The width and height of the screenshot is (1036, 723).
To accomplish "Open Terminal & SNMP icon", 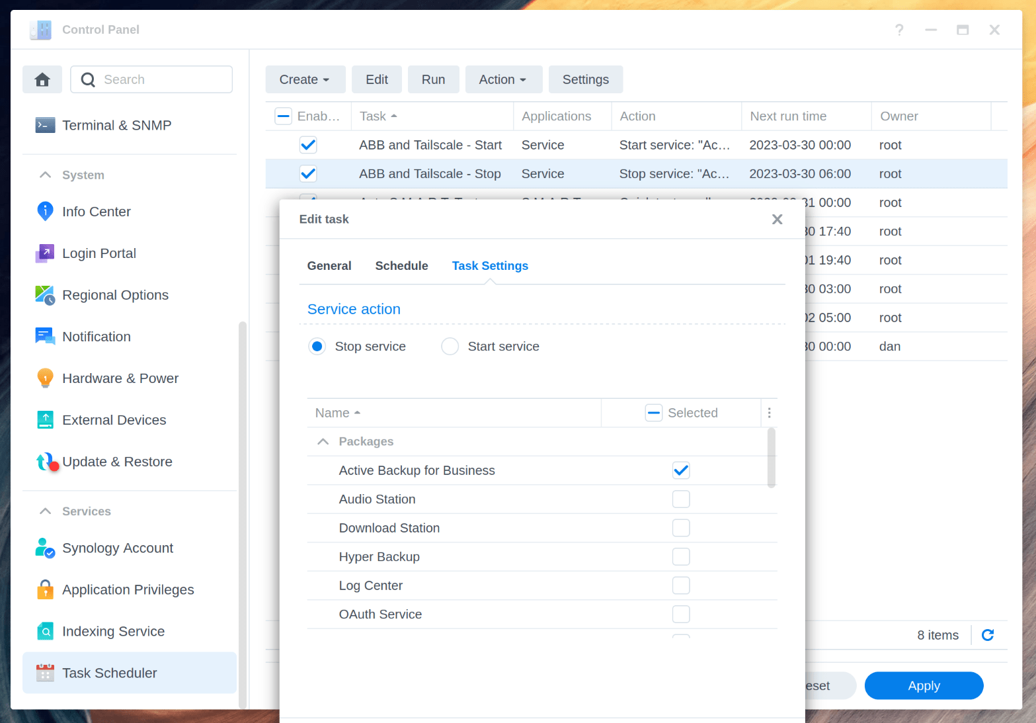I will (45, 125).
